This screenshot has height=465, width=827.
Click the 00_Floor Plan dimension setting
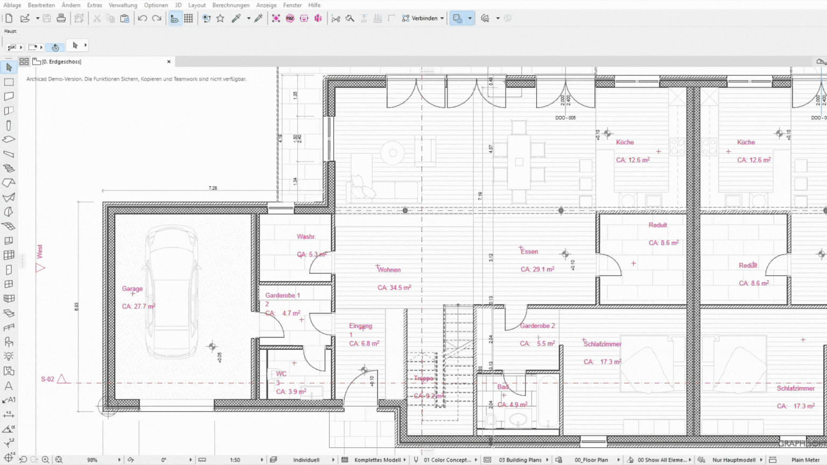click(591, 460)
